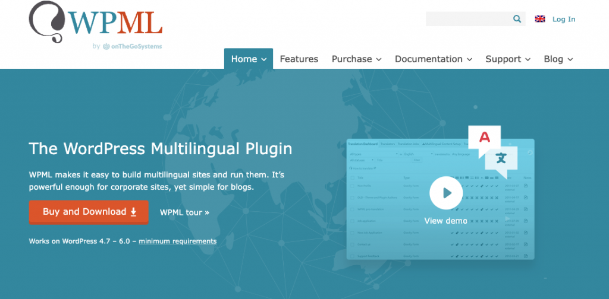Play the demo video
This screenshot has width=609, height=299.
446,193
